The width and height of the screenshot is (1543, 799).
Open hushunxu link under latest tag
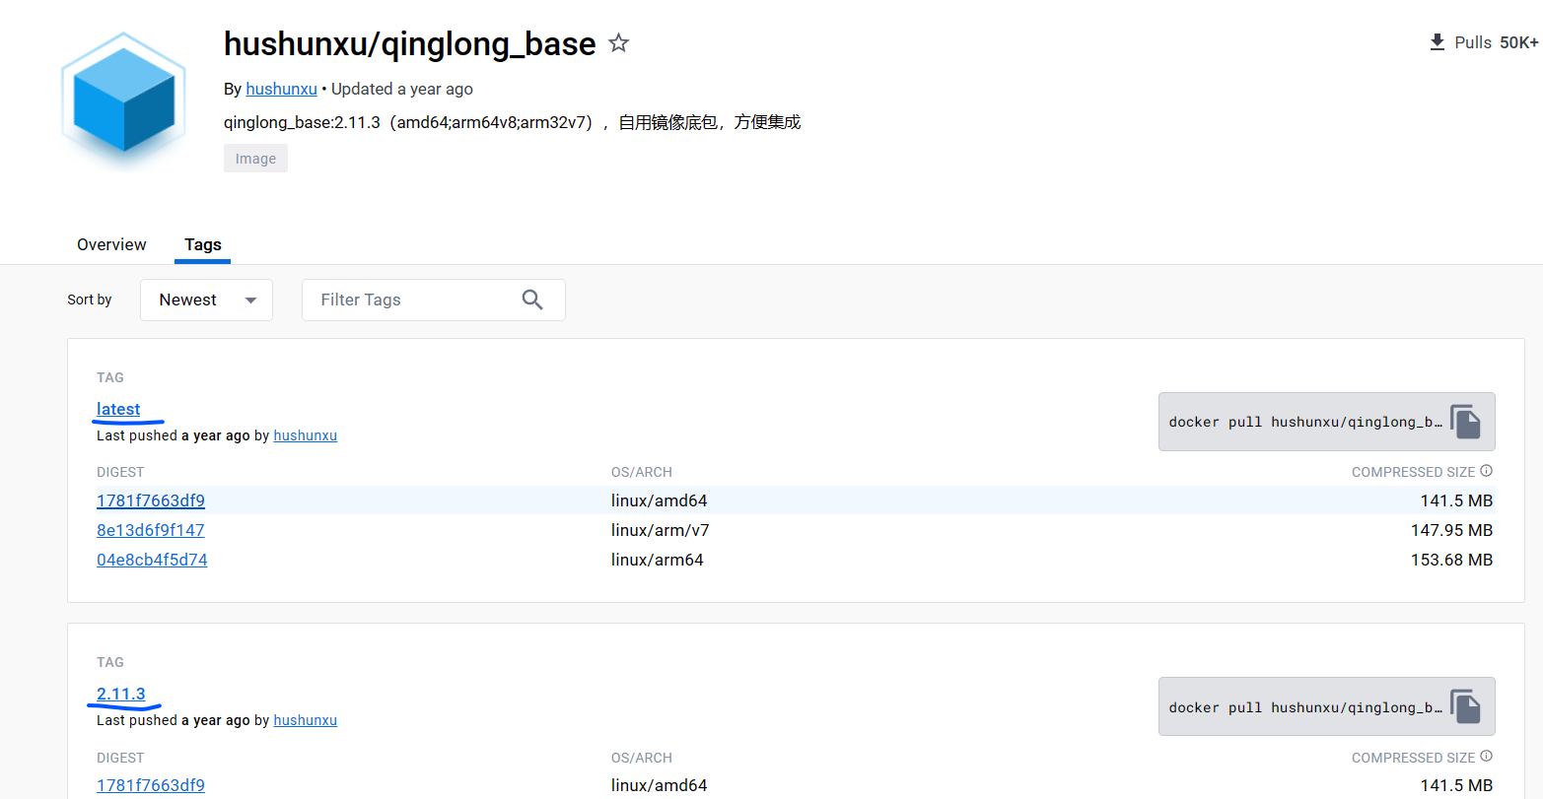pos(305,435)
